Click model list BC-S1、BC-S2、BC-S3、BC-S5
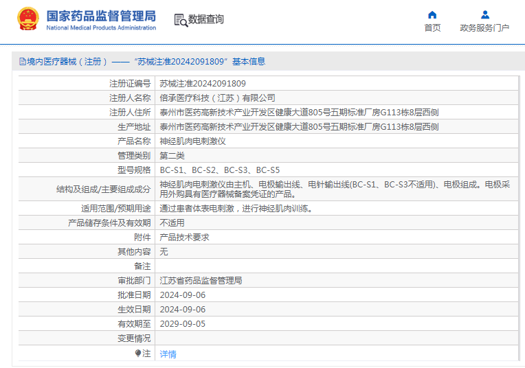Image resolution: width=525 pixels, height=368 pixels. pyautogui.click(x=220, y=170)
